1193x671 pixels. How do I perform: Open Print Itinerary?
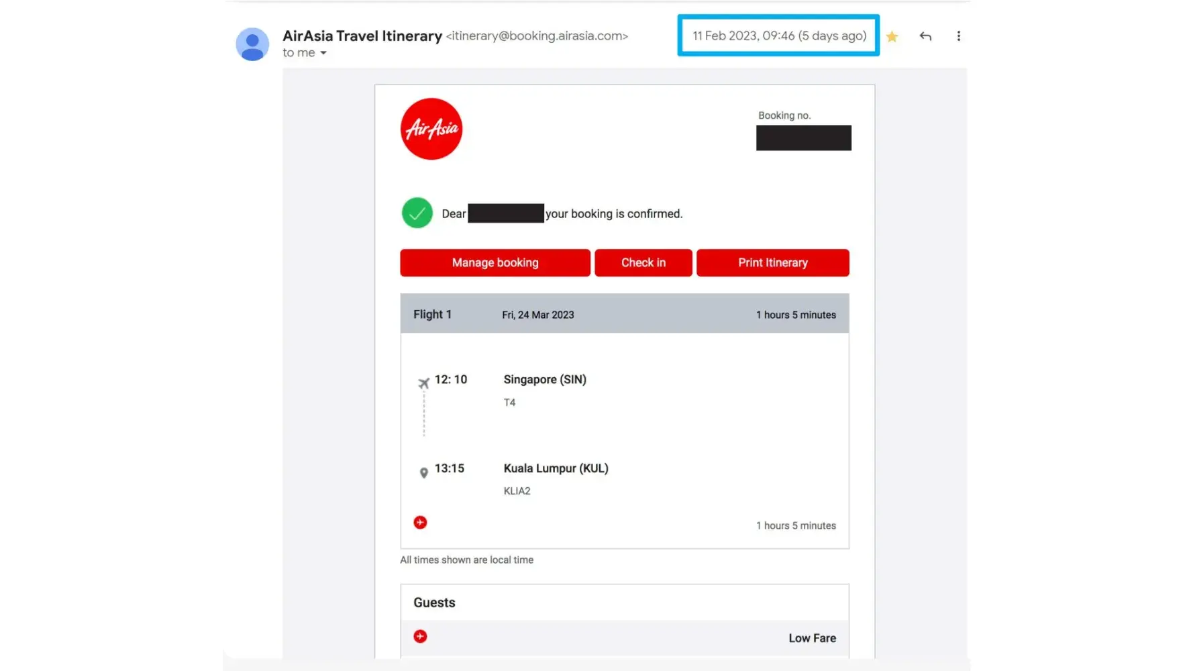pyautogui.click(x=773, y=263)
